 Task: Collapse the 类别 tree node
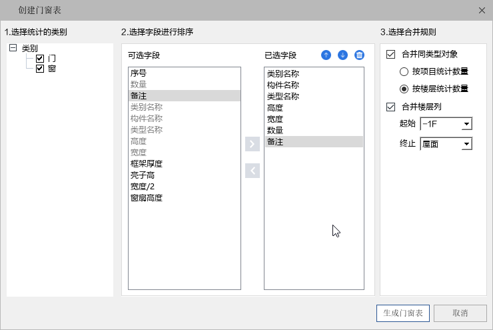13,48
